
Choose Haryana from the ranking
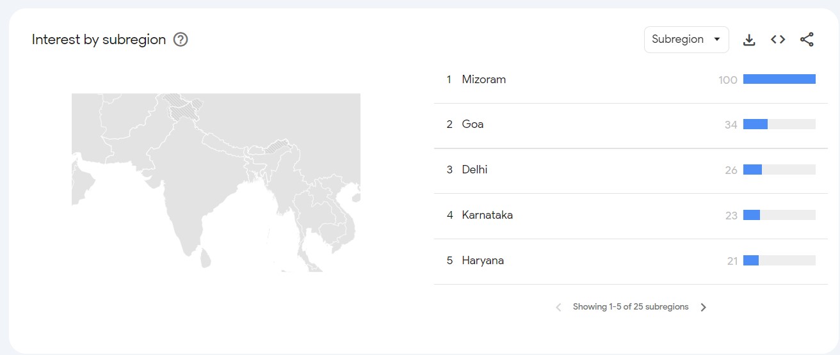[x=483, y=260]
